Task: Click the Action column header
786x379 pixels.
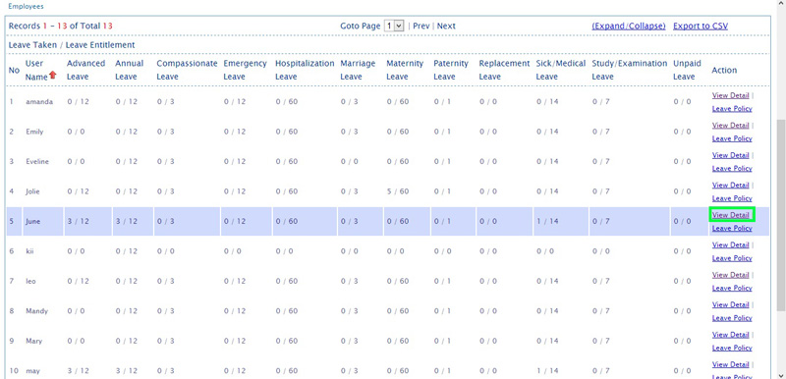Action: 724,70
